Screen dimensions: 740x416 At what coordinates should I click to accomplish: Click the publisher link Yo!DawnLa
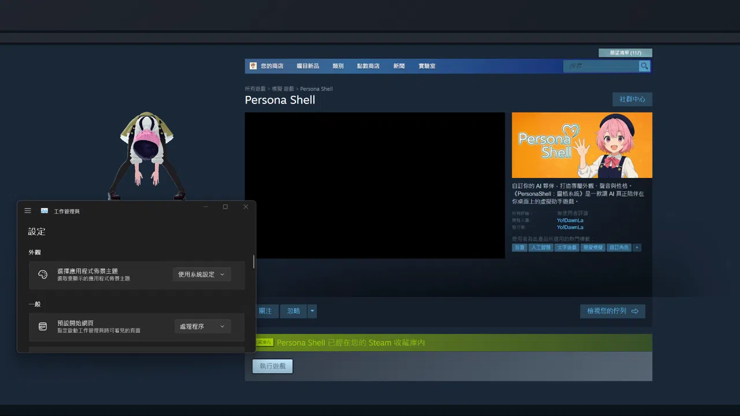570,227
